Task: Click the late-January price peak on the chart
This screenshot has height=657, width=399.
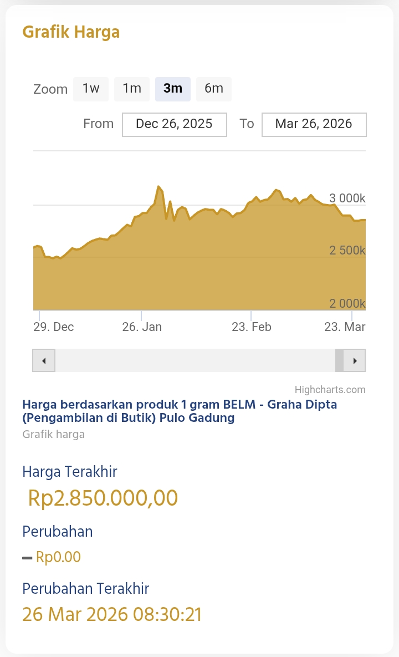Action: point(158,187)
